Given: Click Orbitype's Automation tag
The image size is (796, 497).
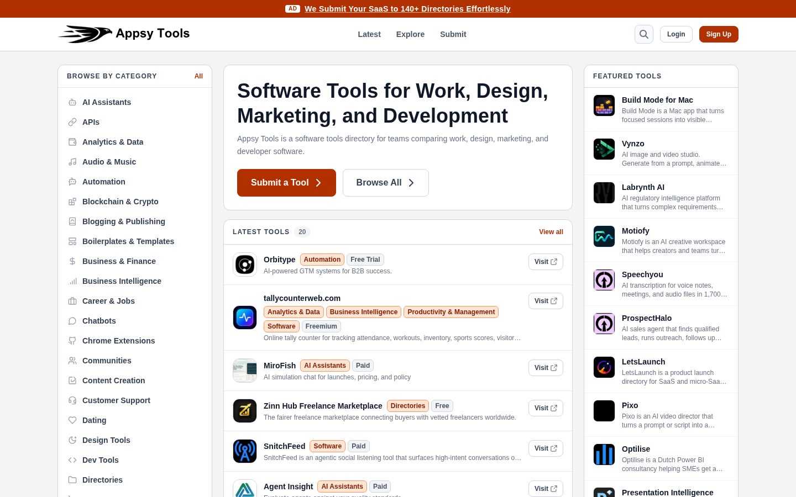Looking at the screenshot, I should click(x=322, y=260).
